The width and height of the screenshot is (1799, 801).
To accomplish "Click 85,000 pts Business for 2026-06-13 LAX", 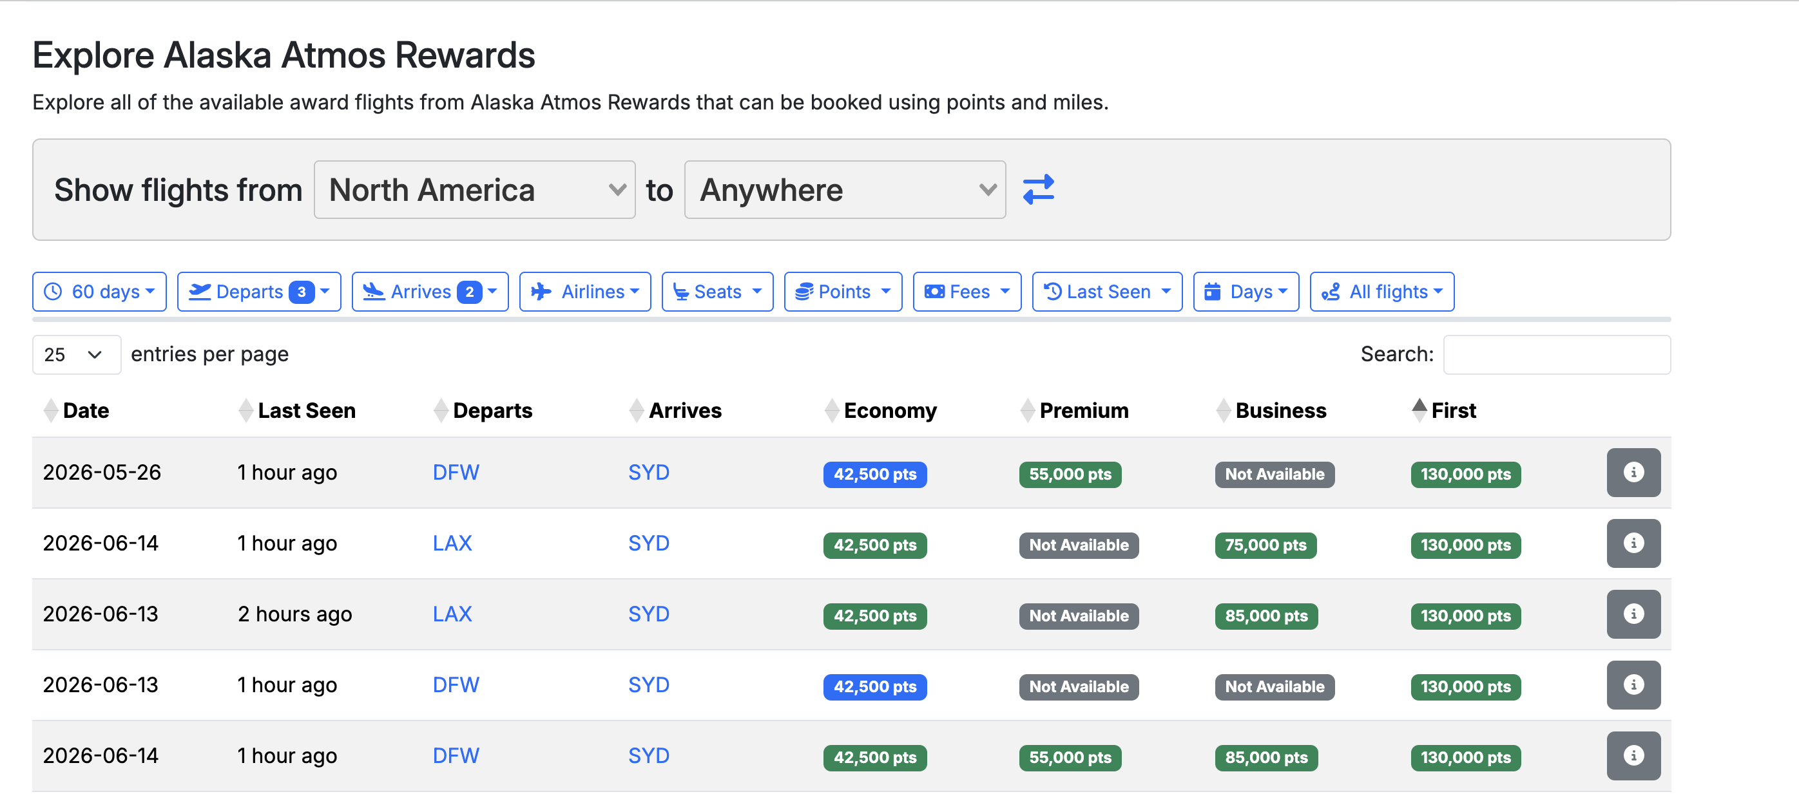I will coord(1266,616).
